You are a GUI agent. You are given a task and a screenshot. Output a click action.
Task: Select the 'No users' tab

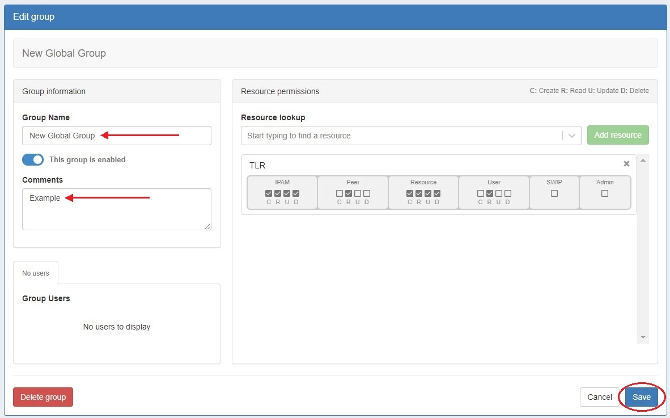[36, 273]
